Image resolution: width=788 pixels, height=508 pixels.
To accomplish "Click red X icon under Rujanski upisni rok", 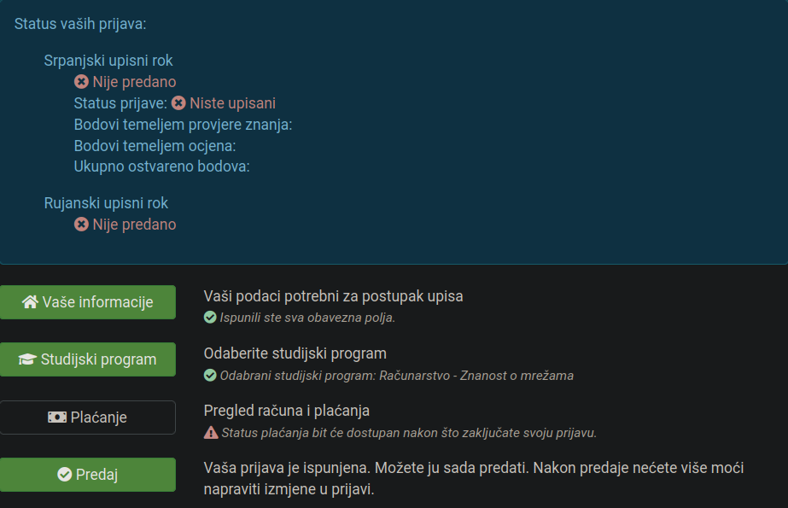I will (81, 224).
